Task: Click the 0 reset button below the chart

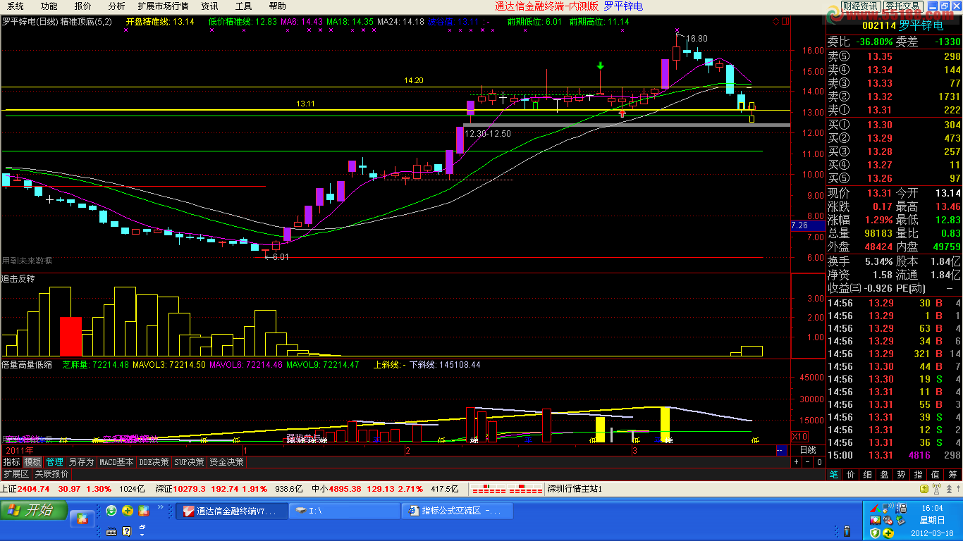Action: coord(818,462)
